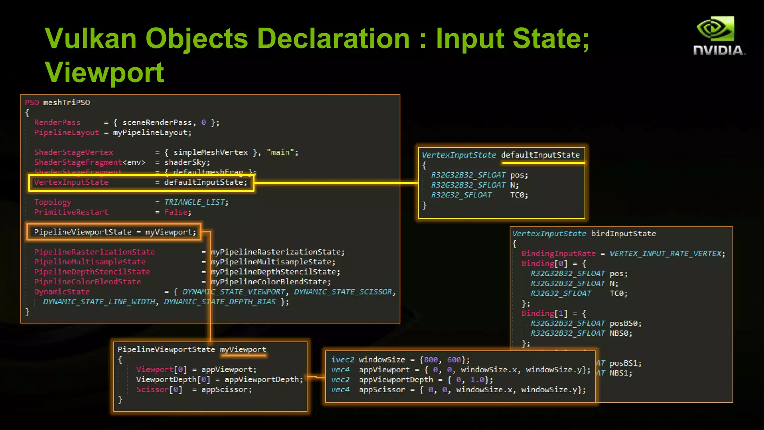
Task: Click 'VertexInputState birdInputState' header
Action: (584, 234)
